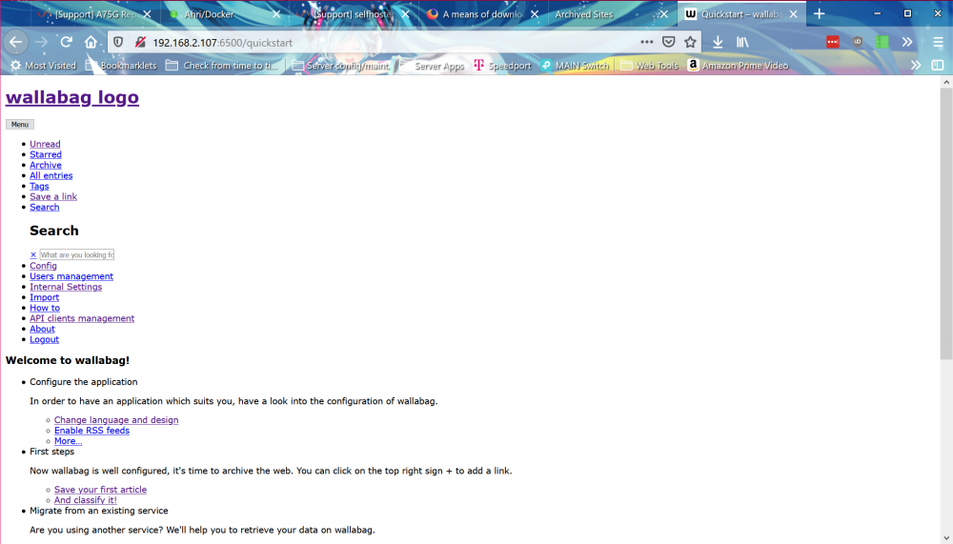The width and height of the screenshot is (953, 544).
Task: Click the More... link under Configure
Action: pyautogui.click(x=68, y=441)
